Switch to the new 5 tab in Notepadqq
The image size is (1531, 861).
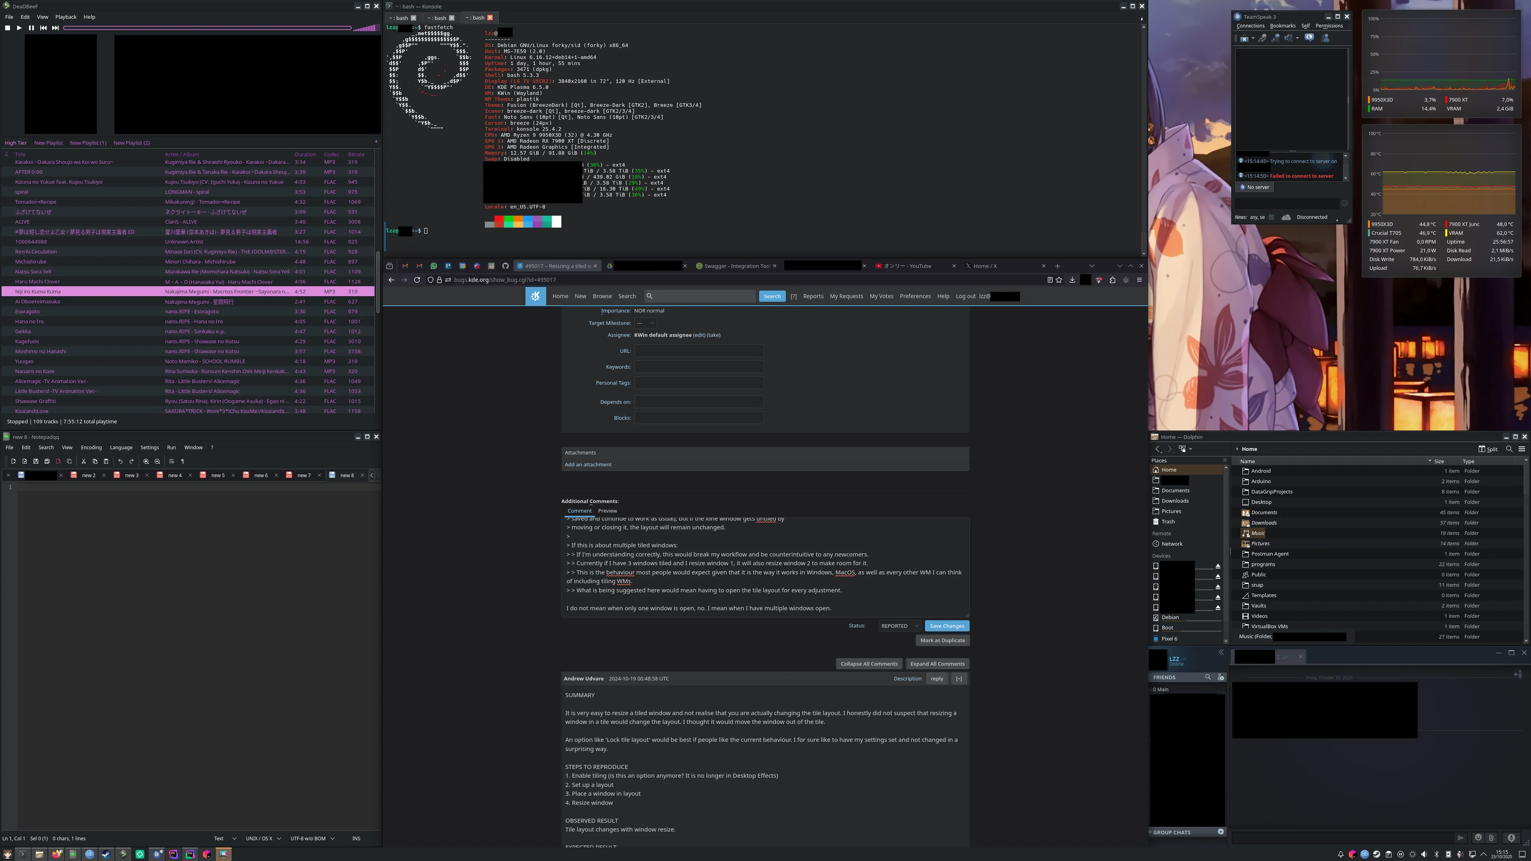point(218,476)
